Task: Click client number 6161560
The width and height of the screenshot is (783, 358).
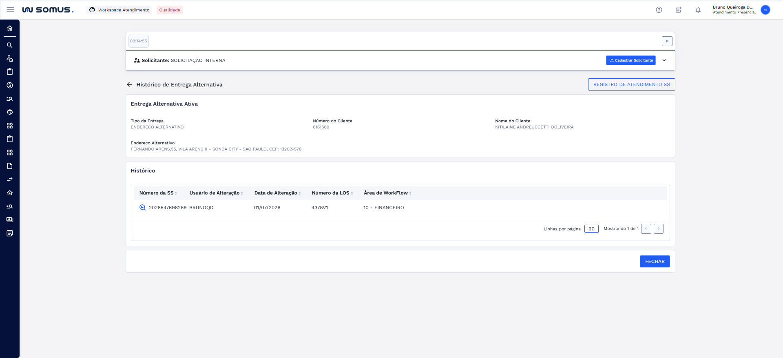Action: pyautogui.click(x=321, y=127)
